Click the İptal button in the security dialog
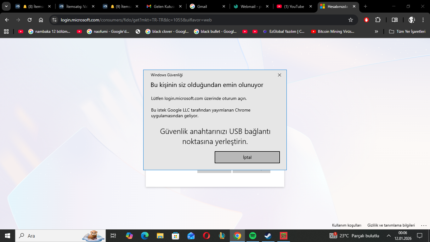Image resolution: width=430 pixels, height=242 pixels. point(247,157)
